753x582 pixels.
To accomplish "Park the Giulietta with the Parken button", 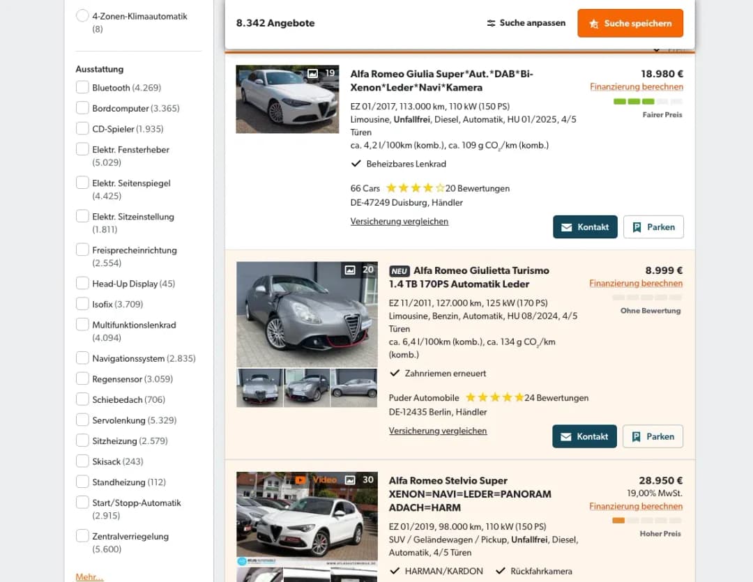I will tap(653, 436).
